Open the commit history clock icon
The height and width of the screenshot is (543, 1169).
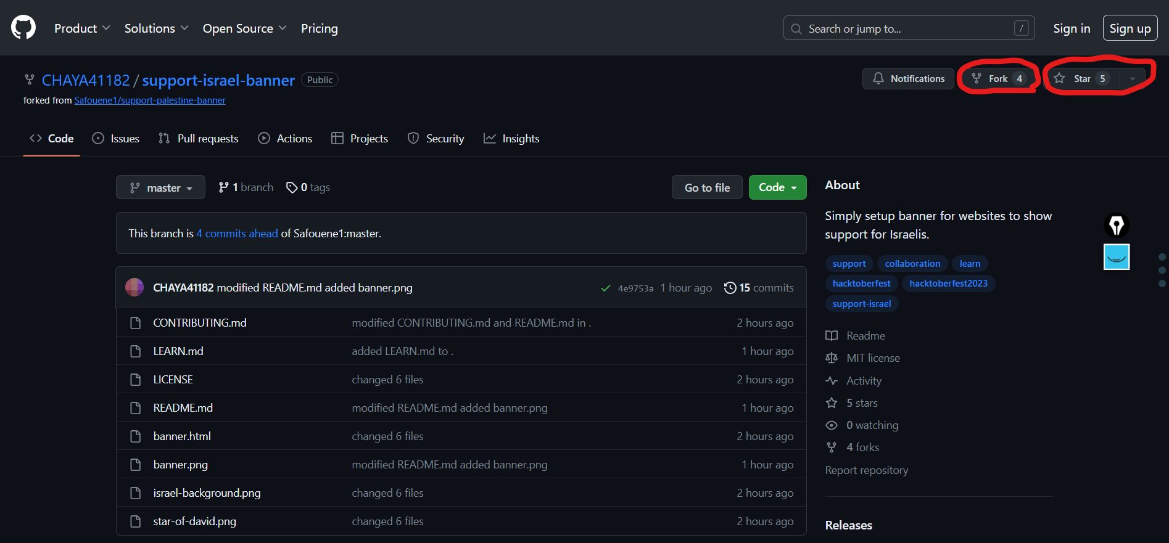tap(730, 288)
